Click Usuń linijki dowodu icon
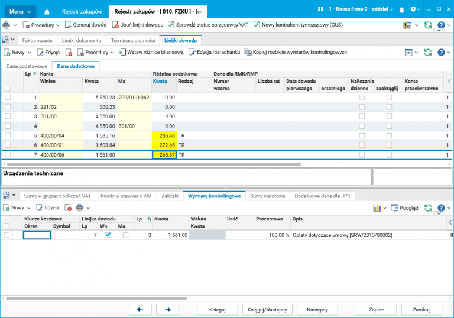The height and width of the screenshot is (318, 454). 116,25
